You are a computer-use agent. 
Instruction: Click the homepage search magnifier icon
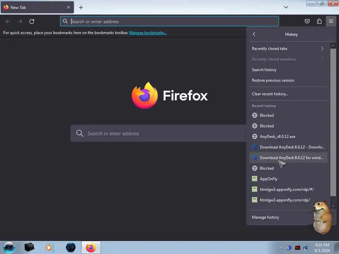79,133
